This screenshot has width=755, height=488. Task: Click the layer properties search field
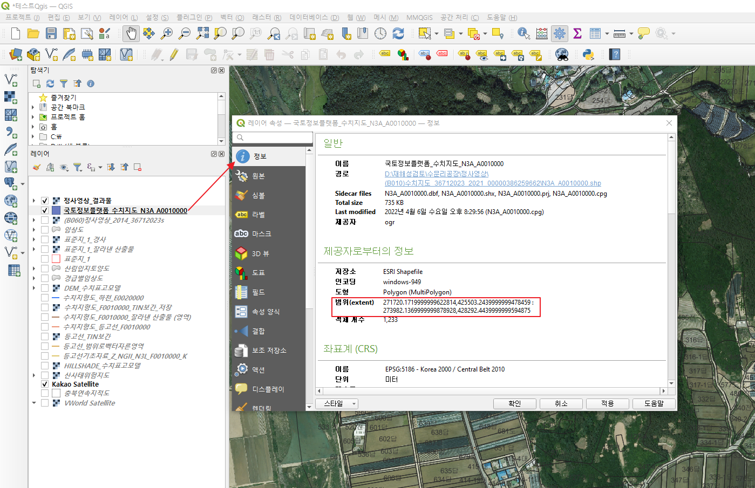(273, 138)
